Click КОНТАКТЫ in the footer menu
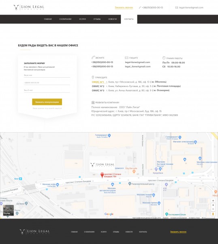This screenshot has width=218, height=244. coord(143,232)
